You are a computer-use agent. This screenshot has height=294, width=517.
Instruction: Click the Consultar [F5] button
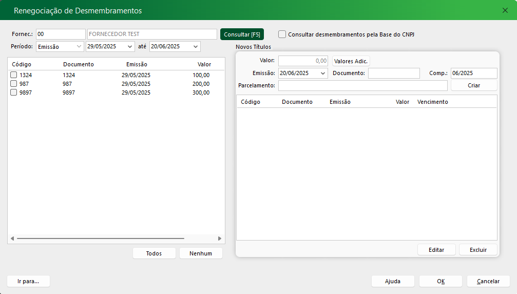coord(242,34)
